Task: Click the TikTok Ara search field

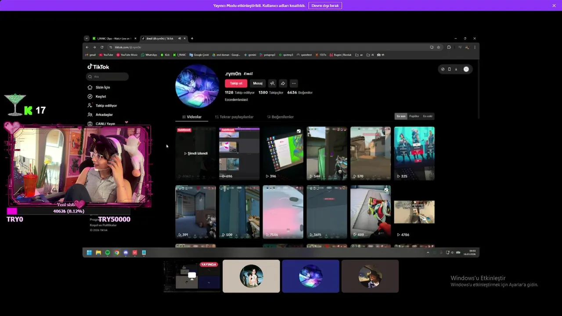Action: pos(108,77)
